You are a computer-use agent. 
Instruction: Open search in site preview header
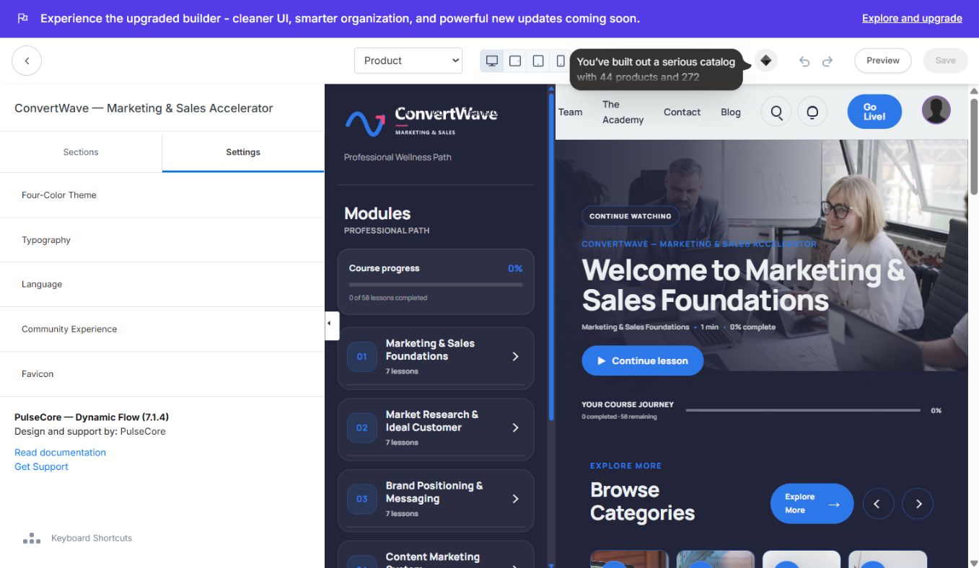click(776, 112)
